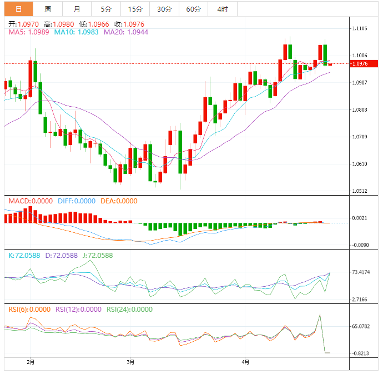Click the red current price tag 1.0976

coord(364,64)
